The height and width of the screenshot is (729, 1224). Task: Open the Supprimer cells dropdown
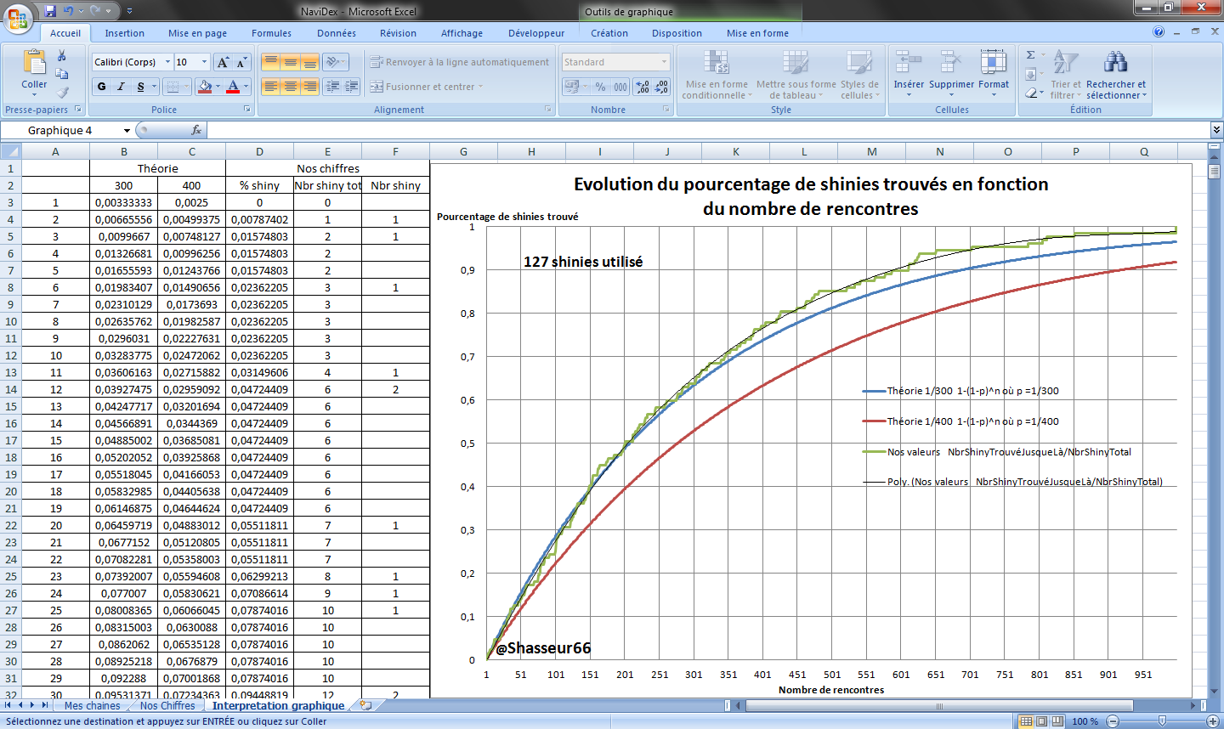tap(951, 74)
